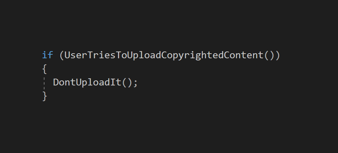Viewport: 338px width, 153px height.
Task: Click the closing curly brace
Action: (45, 96)
